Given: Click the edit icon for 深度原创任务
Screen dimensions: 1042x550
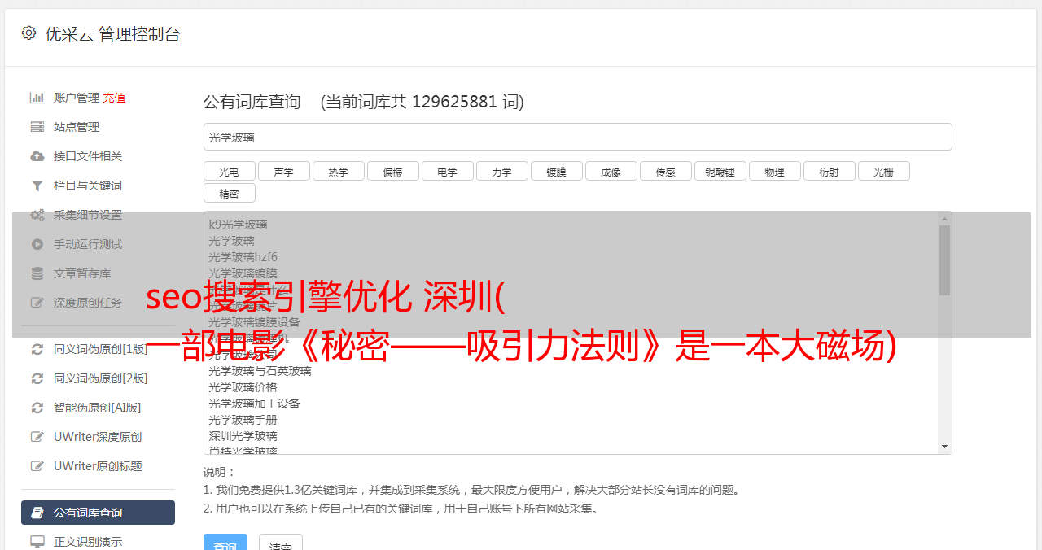Looking at the screenshot, I should (37, 303).
